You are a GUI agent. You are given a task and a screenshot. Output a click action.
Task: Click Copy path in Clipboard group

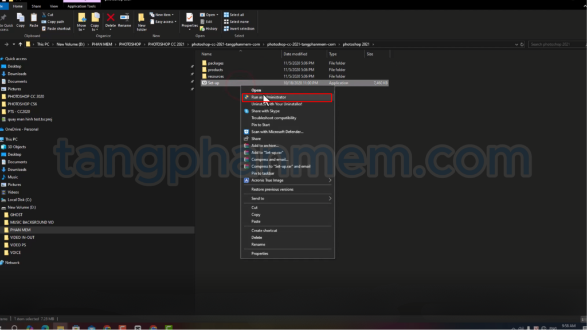tap(56, 22)
